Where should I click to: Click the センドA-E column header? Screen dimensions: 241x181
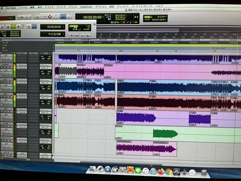coord(33,53)
